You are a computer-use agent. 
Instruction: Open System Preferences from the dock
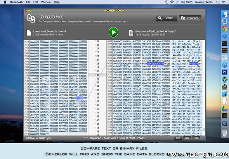(225, 87)
